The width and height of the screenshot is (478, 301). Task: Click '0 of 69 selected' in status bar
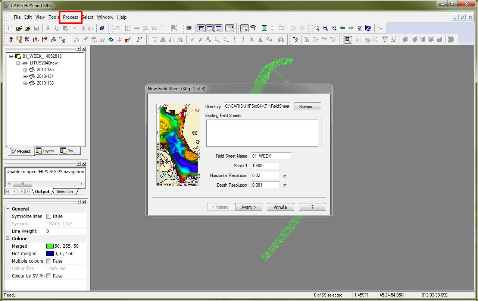coord(328,295)
